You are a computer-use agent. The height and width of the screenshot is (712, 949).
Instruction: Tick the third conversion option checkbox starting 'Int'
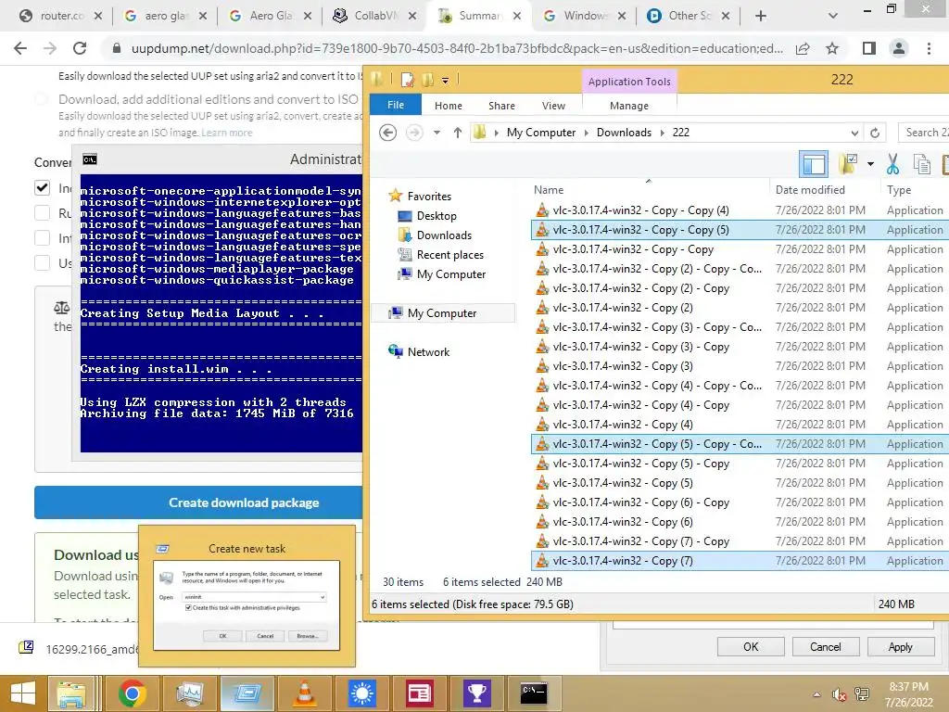point(43,238)
